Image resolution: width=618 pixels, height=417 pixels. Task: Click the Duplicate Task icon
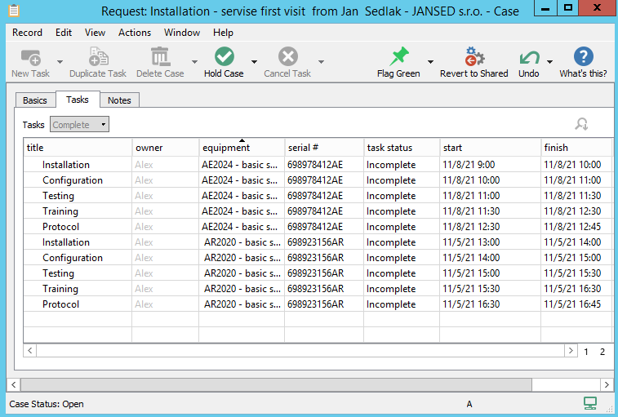[98, 57]
